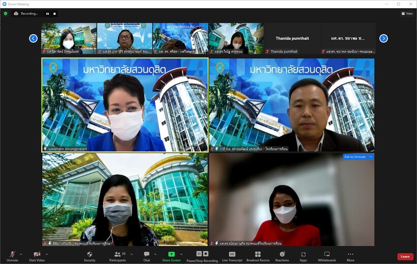The image size is (417, 264).
Task: Select third thumbnail showing top of head
Action: click(x=181, y=38)
